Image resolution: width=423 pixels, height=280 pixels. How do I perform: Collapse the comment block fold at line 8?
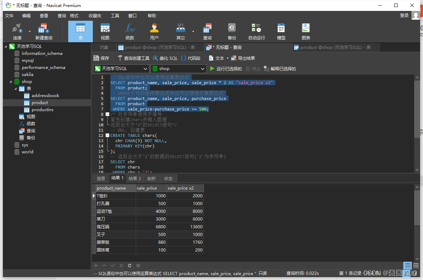tap(107, 114)
